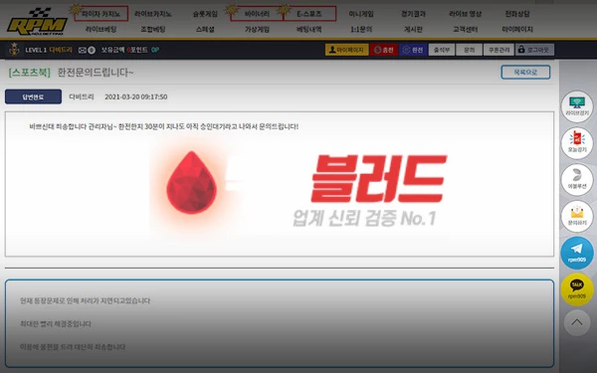Open 라이브카지노 in the top menu
The height and width of the screenshot is (373, 597).
point(153,14)
